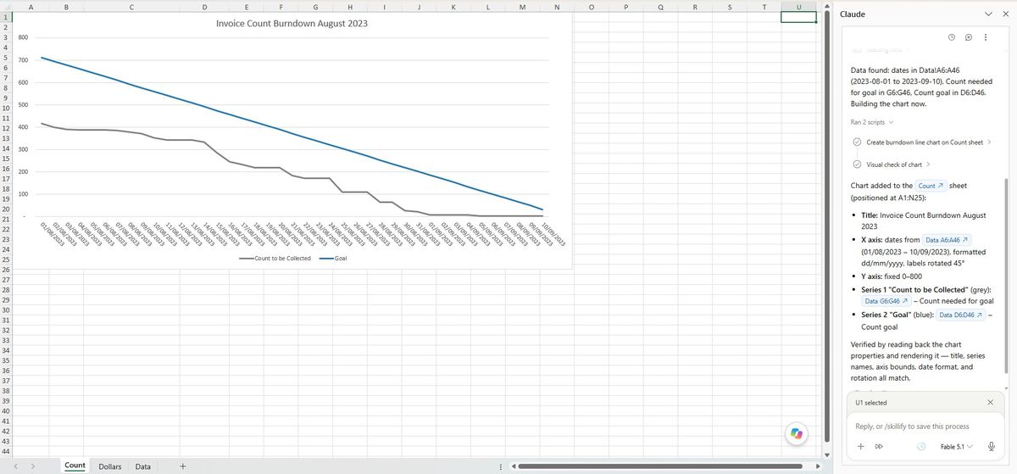Go to next sheet with the right arrow

point(32,466)
